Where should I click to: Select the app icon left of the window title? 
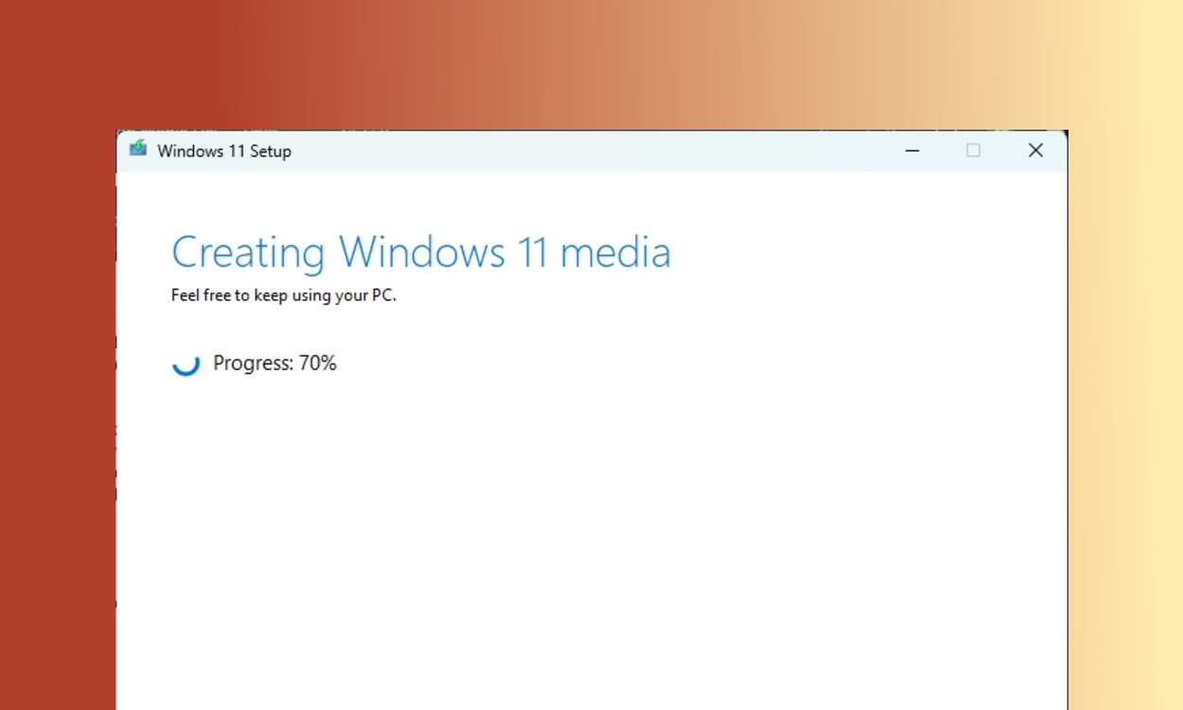[x=138, y=151]
